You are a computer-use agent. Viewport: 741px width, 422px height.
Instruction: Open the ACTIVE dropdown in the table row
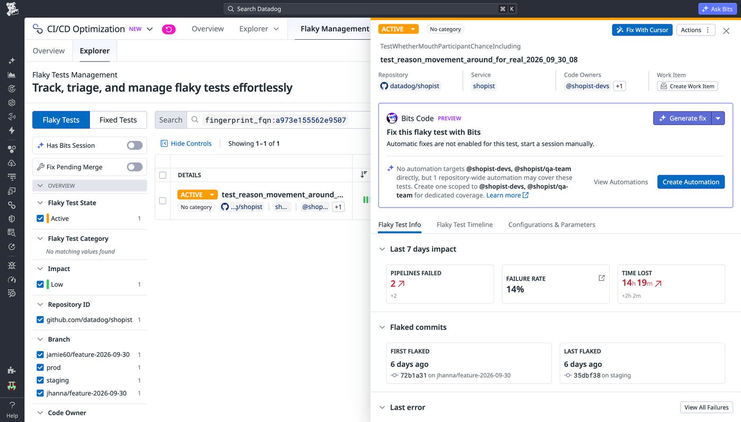197,194
